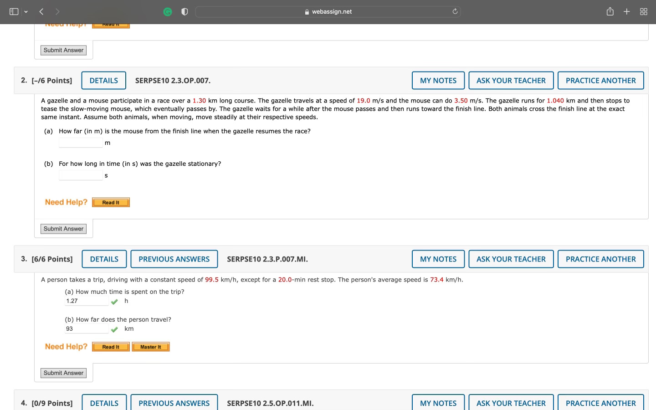Toggle the Safari sidebar icon
Screen dimensions: 656x410
coord(13,11)
